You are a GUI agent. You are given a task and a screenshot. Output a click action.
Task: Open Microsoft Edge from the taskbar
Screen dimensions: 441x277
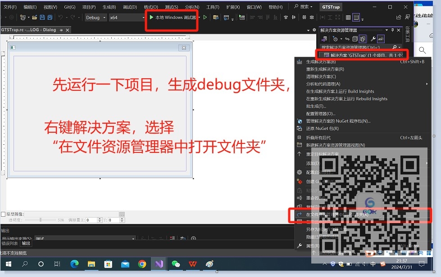tap(74, 264)
